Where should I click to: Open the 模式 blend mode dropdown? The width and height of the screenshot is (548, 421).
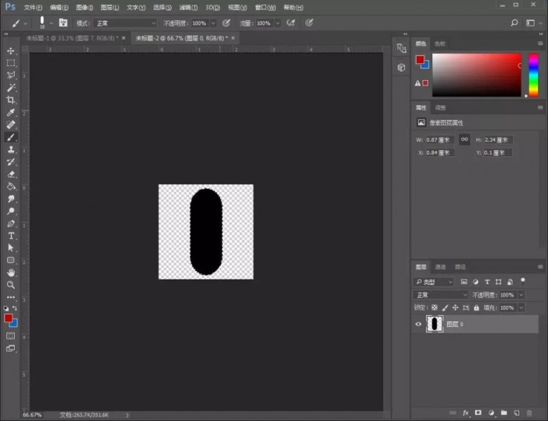tap(125, 23)
